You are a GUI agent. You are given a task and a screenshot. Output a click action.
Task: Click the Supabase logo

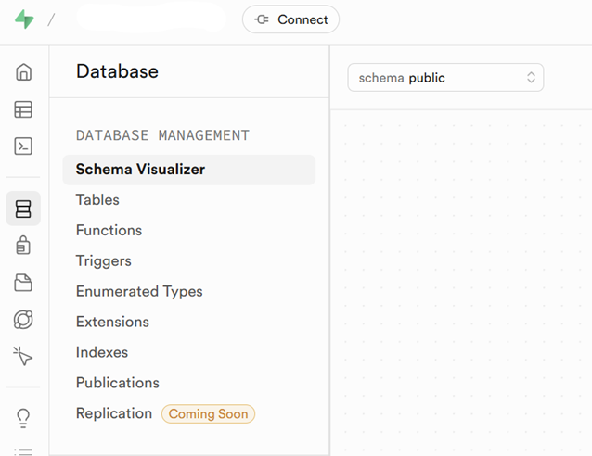(24, 19)
